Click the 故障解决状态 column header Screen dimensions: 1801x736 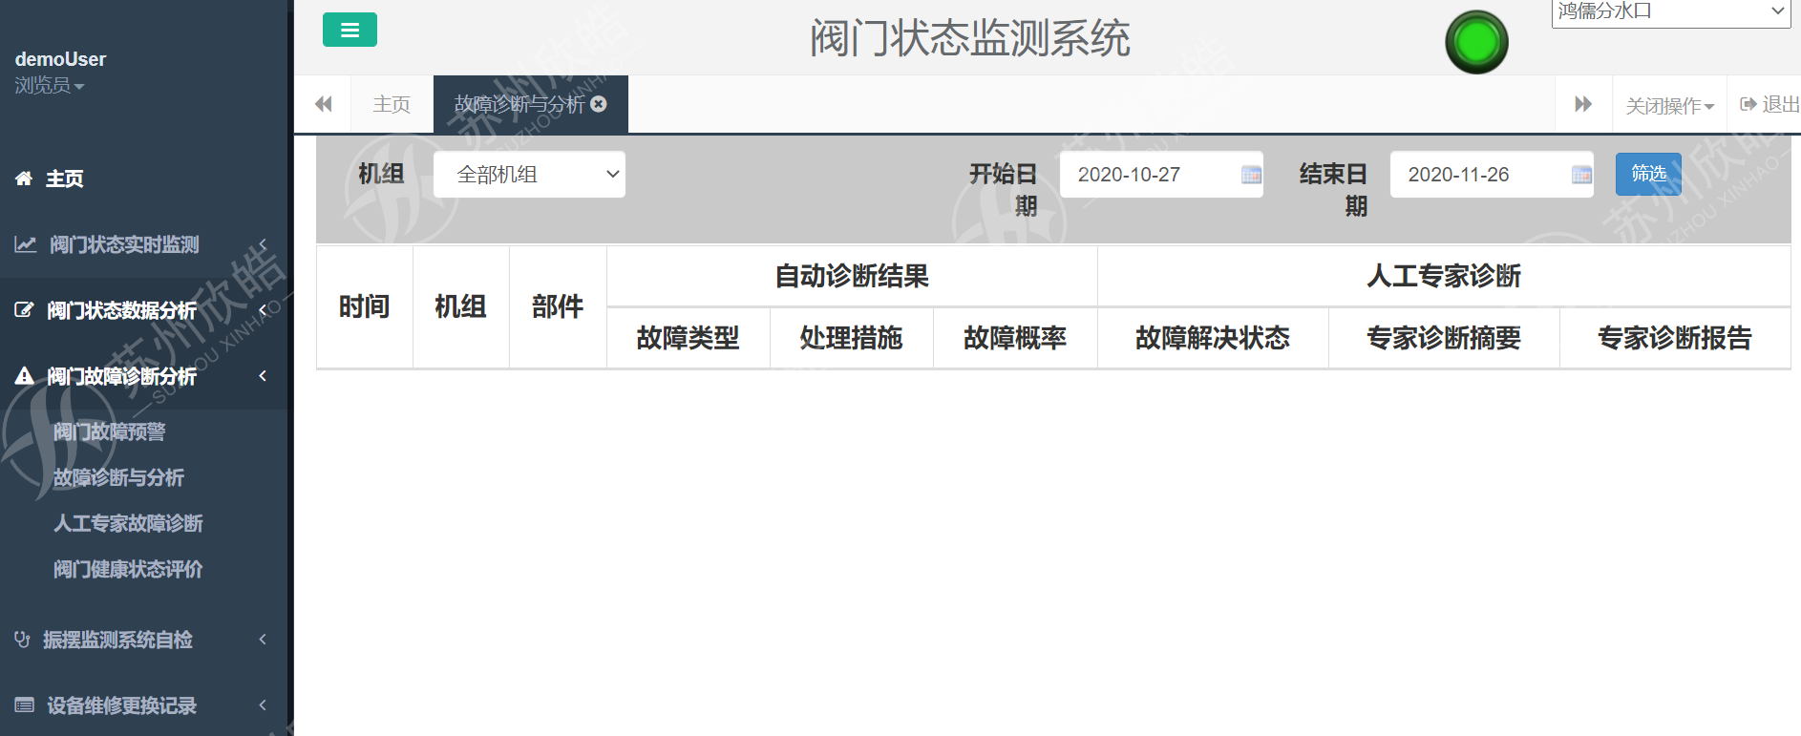[1213, 338]
